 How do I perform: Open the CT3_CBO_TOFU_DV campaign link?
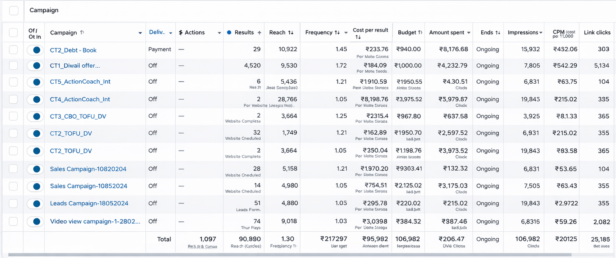78,116
